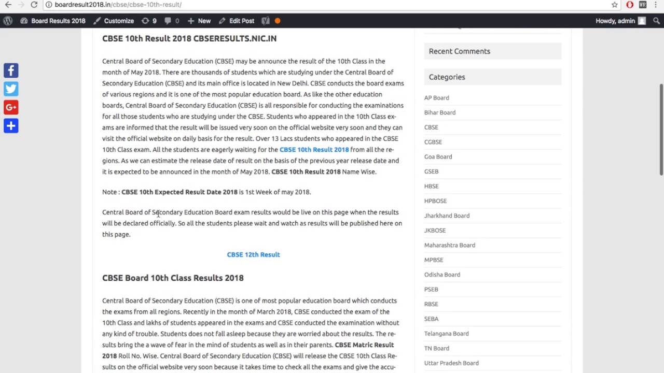Open more sharing options with the plus icon
Viewport: 664px width, 373px height.
coord(11,126)
